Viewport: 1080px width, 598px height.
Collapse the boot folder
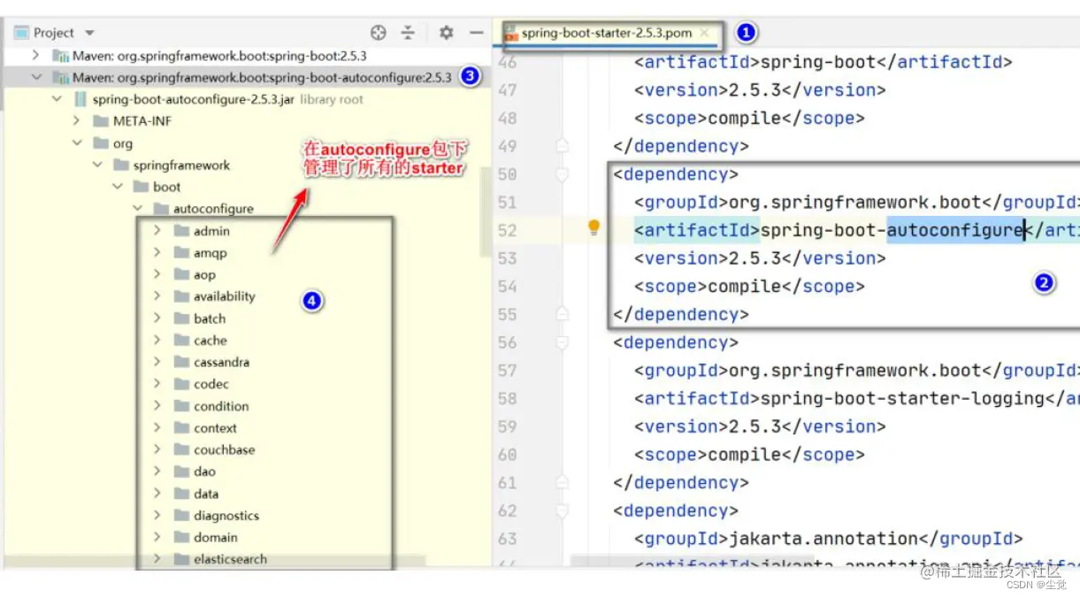[117, 187]
